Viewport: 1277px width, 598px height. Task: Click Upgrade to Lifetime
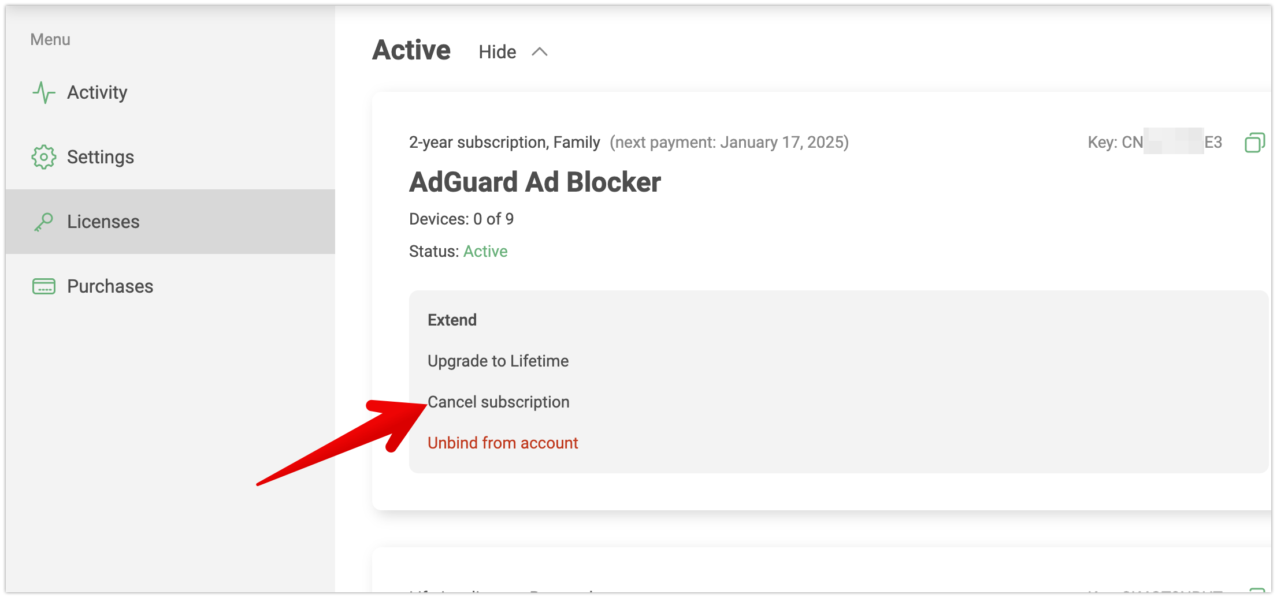point(498,360)
